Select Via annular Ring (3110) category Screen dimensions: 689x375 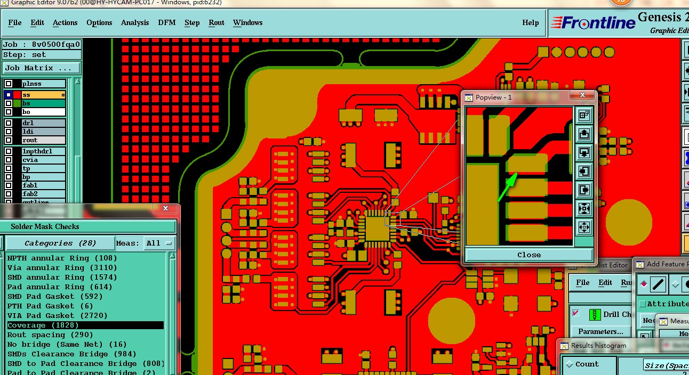[x=62, y=267]
